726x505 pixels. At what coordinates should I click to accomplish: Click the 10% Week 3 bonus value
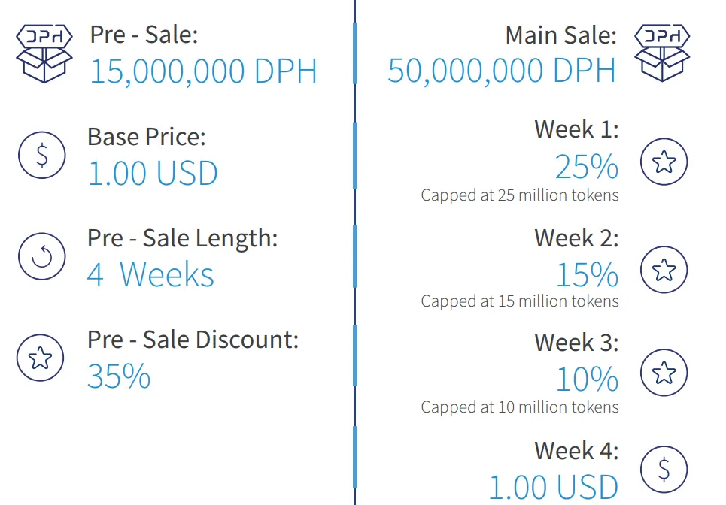[588, 380]
